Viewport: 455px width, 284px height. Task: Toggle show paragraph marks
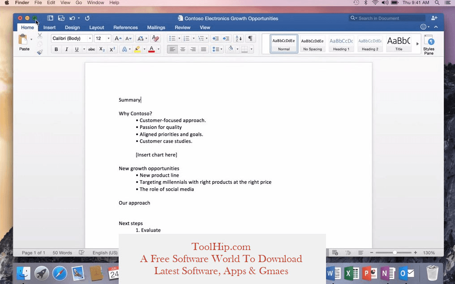[250, 38]
